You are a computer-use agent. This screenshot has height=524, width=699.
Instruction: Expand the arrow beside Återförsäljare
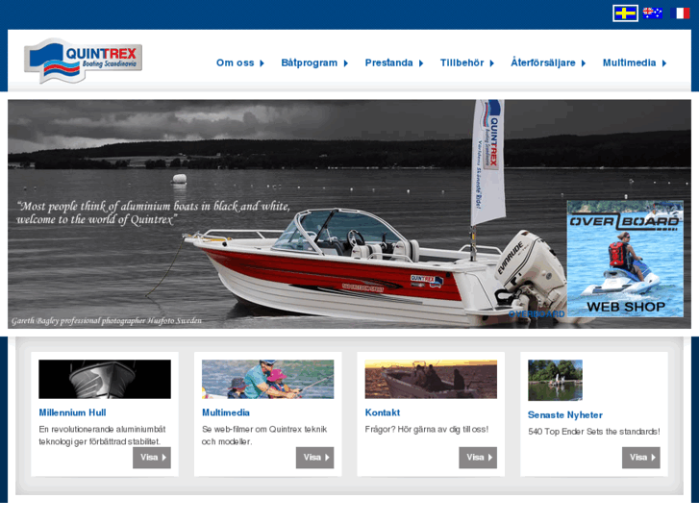coord(583,63)
